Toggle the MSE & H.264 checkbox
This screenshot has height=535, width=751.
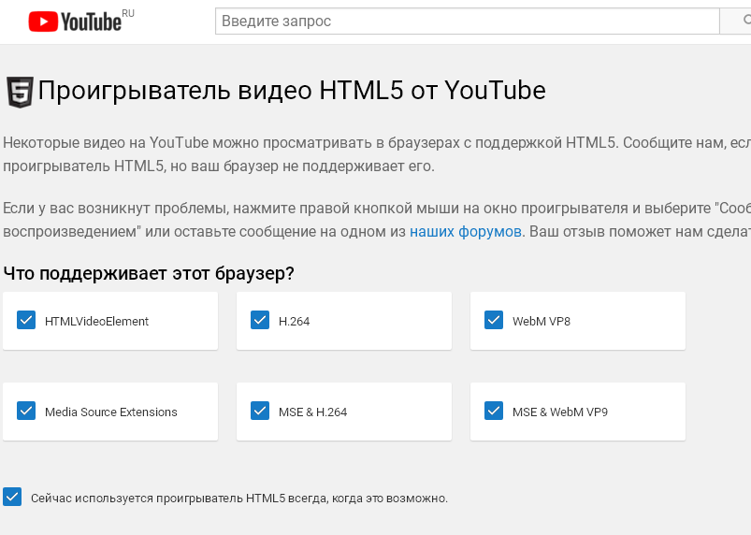(260, 411)
